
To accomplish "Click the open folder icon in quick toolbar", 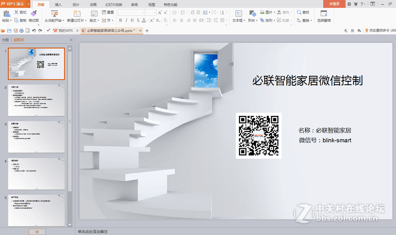I will pos(3,31).
